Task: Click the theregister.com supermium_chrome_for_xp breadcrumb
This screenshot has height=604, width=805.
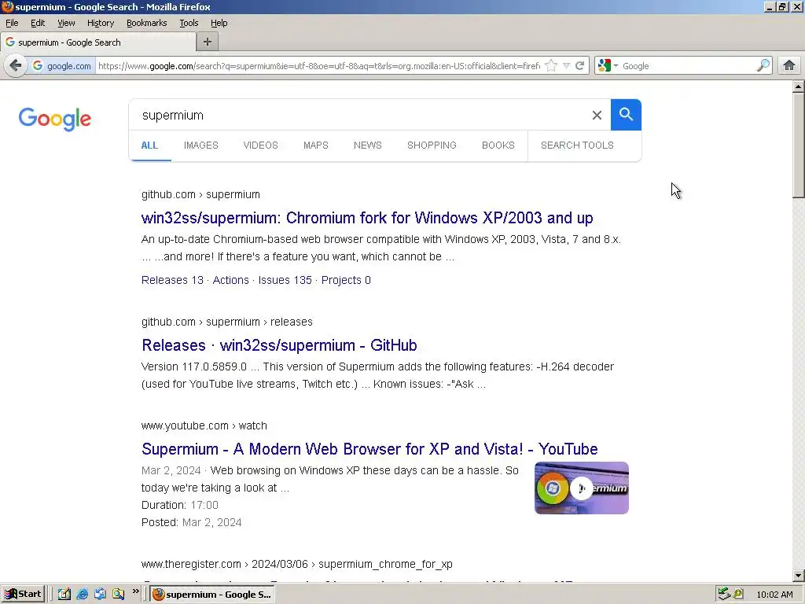Action: 296,564
